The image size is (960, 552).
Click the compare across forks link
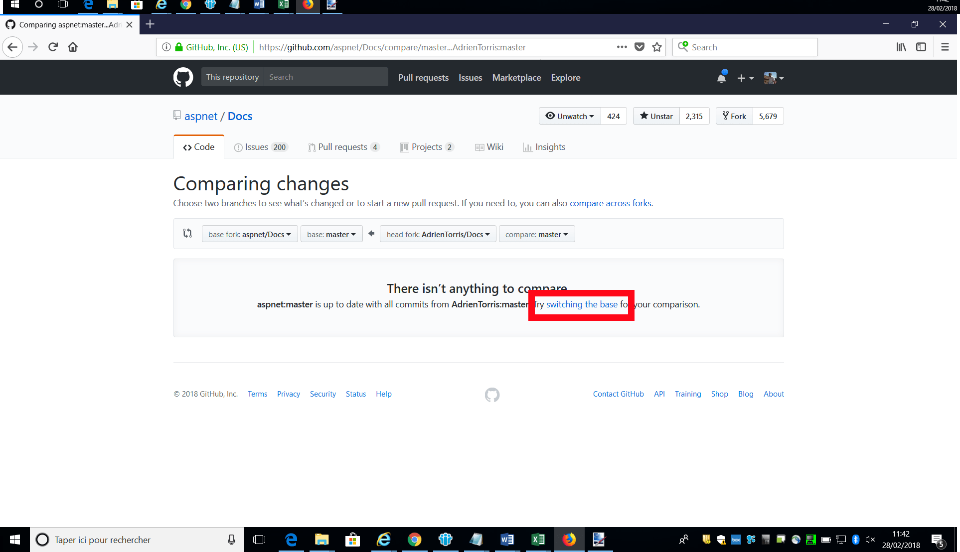click(x=611, y=203)
